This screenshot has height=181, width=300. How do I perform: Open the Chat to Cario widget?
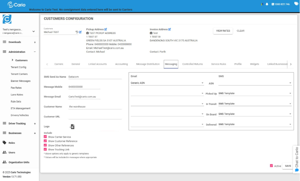tap(296, 159)
